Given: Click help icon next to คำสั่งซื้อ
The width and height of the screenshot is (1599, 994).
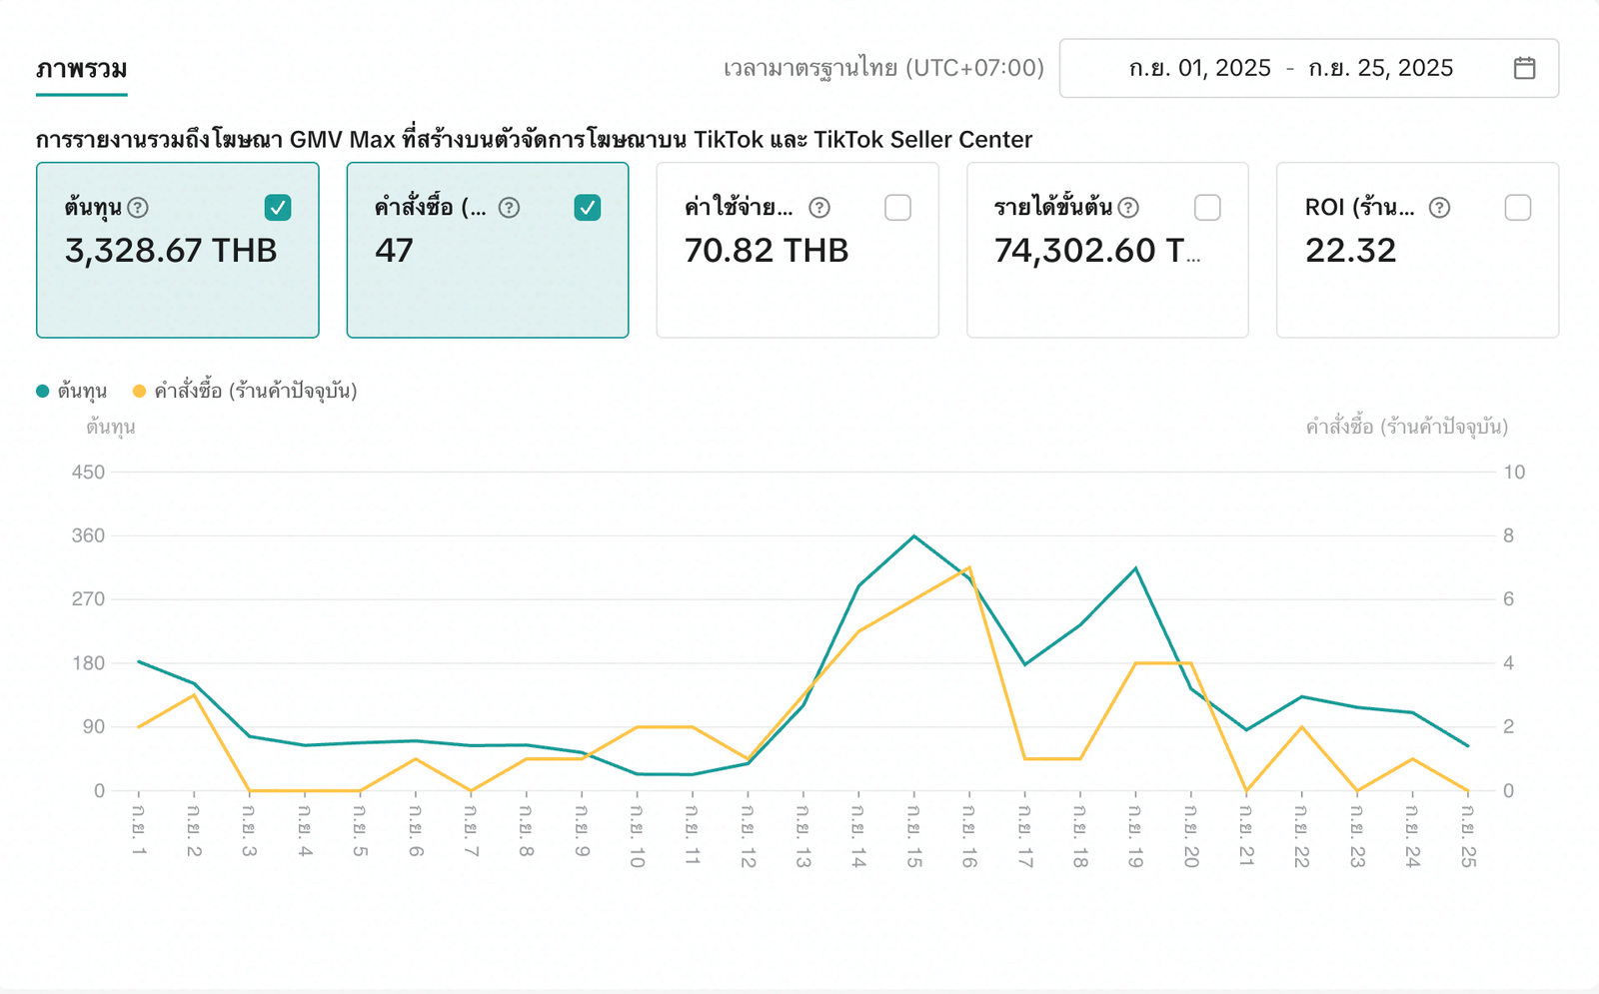Looking at the screenshot, I should [509, 208].
